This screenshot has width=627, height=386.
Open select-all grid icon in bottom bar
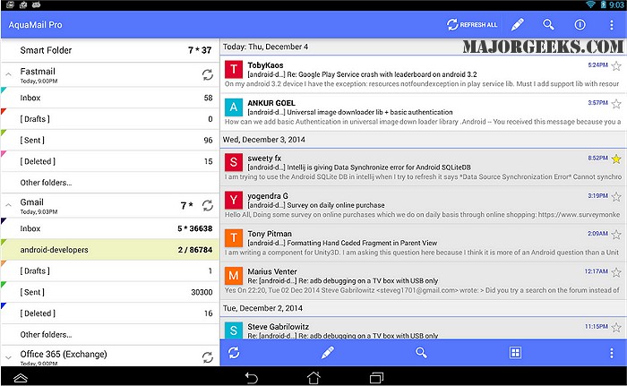point(515,353)
